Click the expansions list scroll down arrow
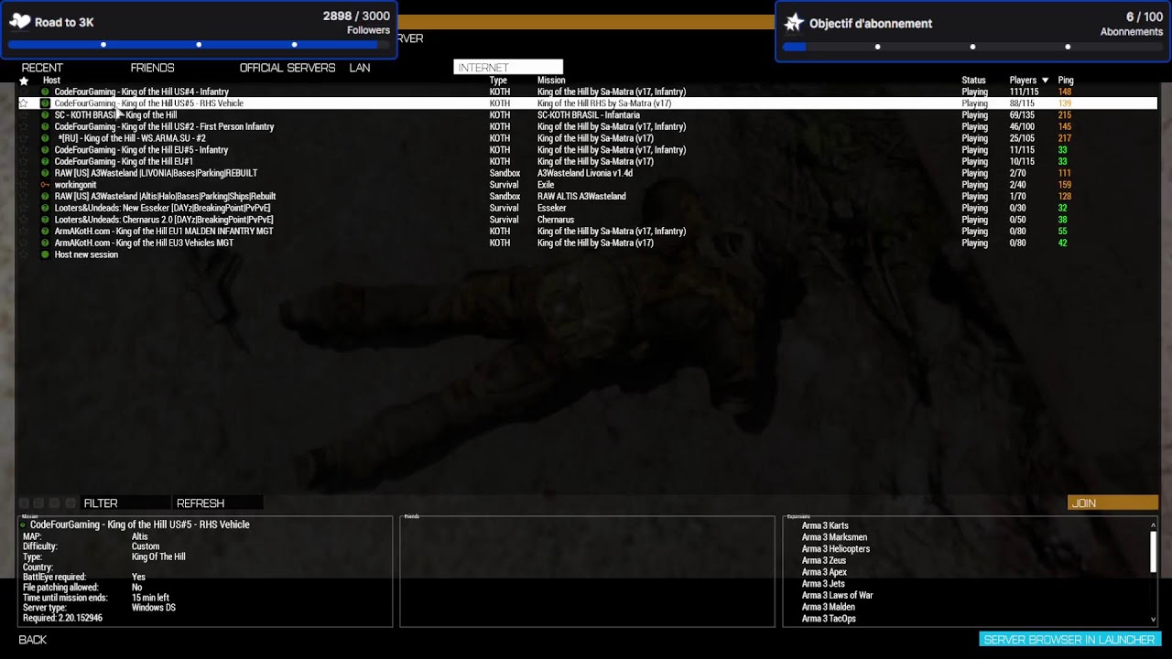 1153,620
